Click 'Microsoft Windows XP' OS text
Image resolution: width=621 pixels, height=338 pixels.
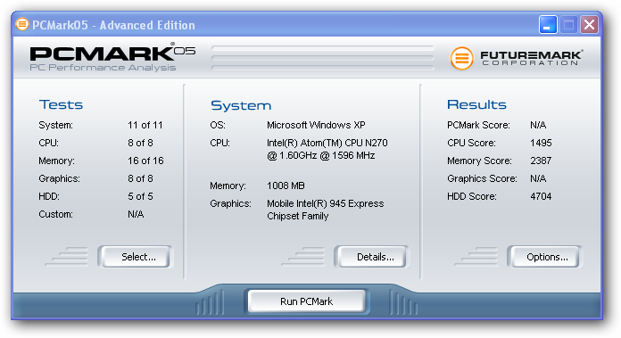click(x=316, y=125)
